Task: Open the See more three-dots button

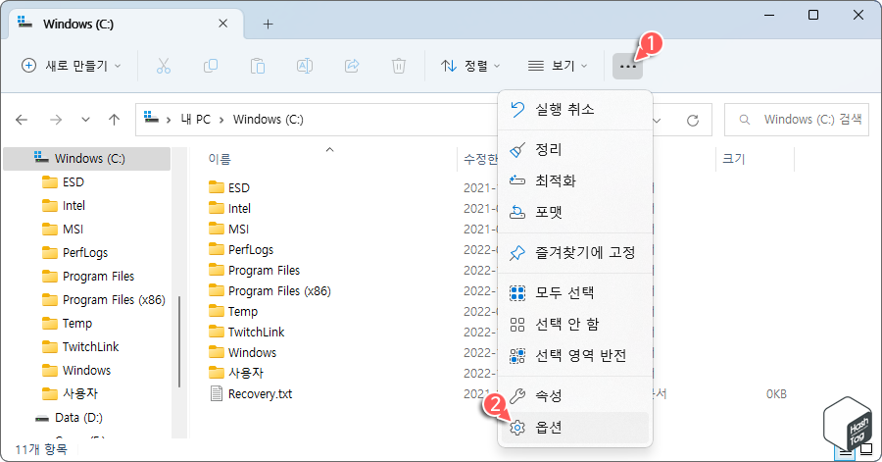Action: (x=628, y=67)
